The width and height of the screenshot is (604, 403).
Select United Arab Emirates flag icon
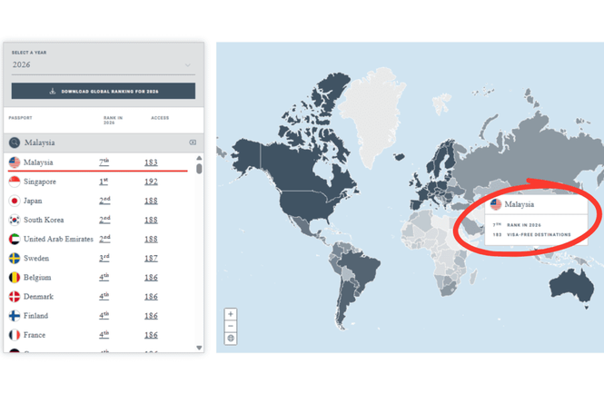(x=15, y=239)
